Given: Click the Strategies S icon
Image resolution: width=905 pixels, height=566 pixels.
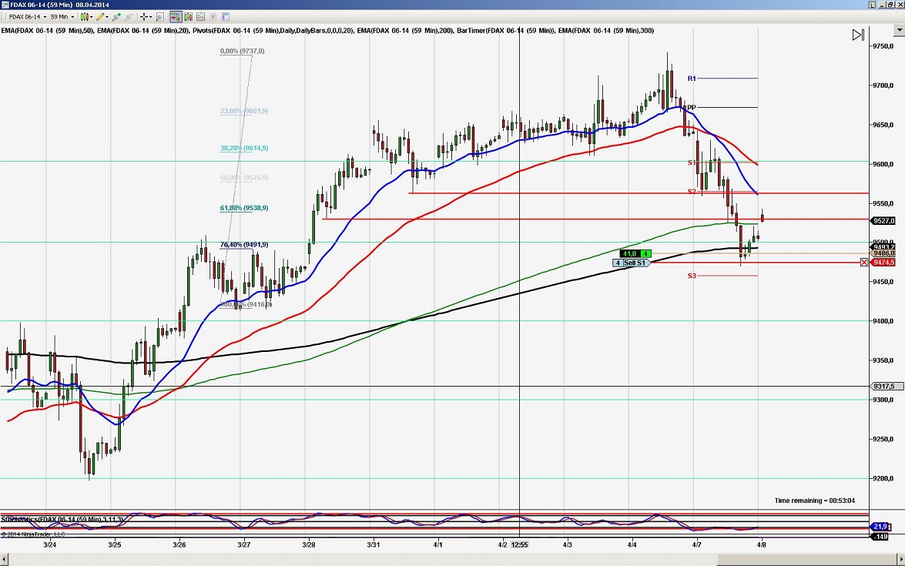Looking at the screenshot, I should coord(213,16).
